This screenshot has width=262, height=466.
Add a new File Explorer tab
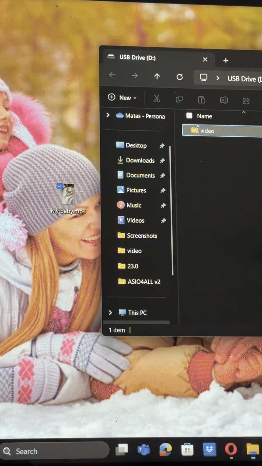pyautogui.click(x=226, y=60)
